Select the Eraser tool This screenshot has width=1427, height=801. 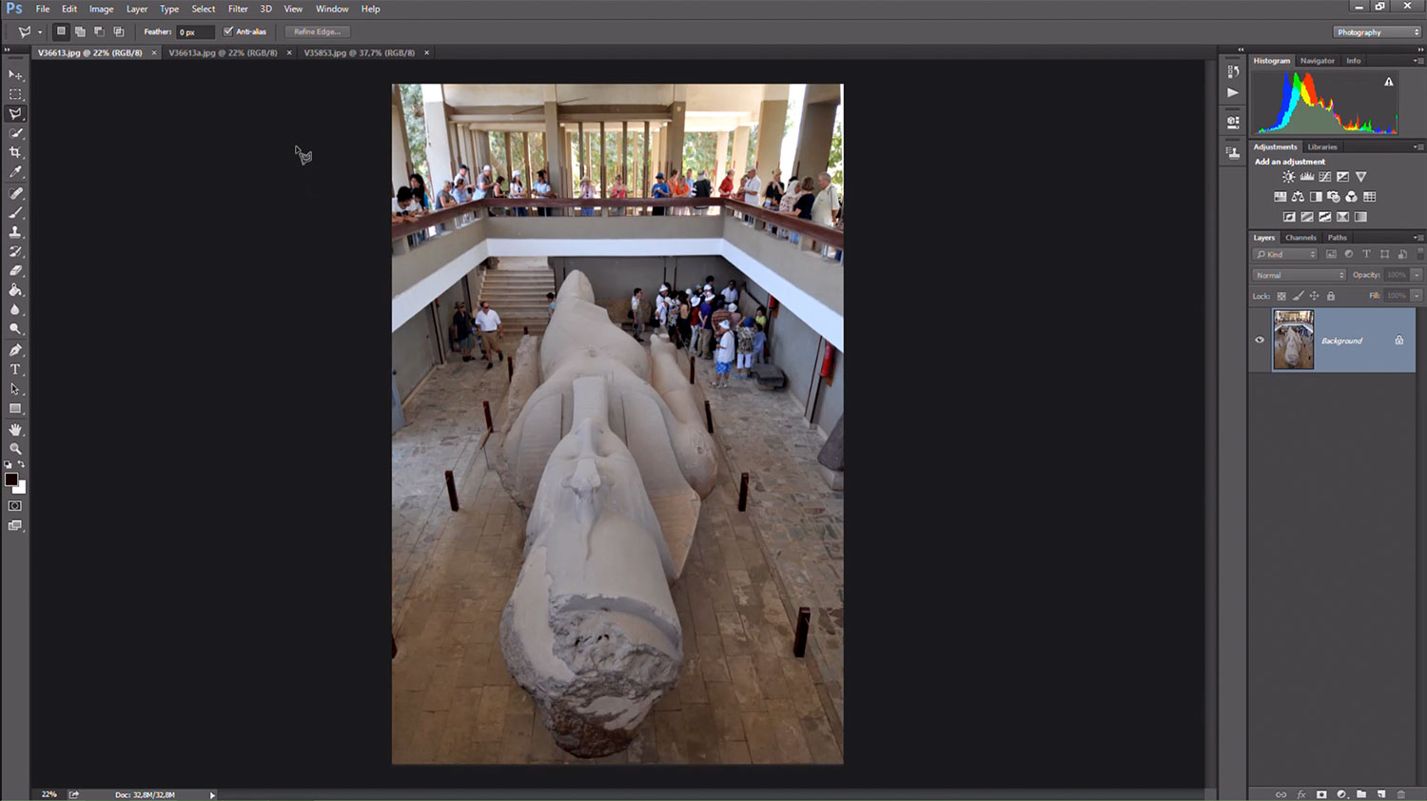pos(15,271)
